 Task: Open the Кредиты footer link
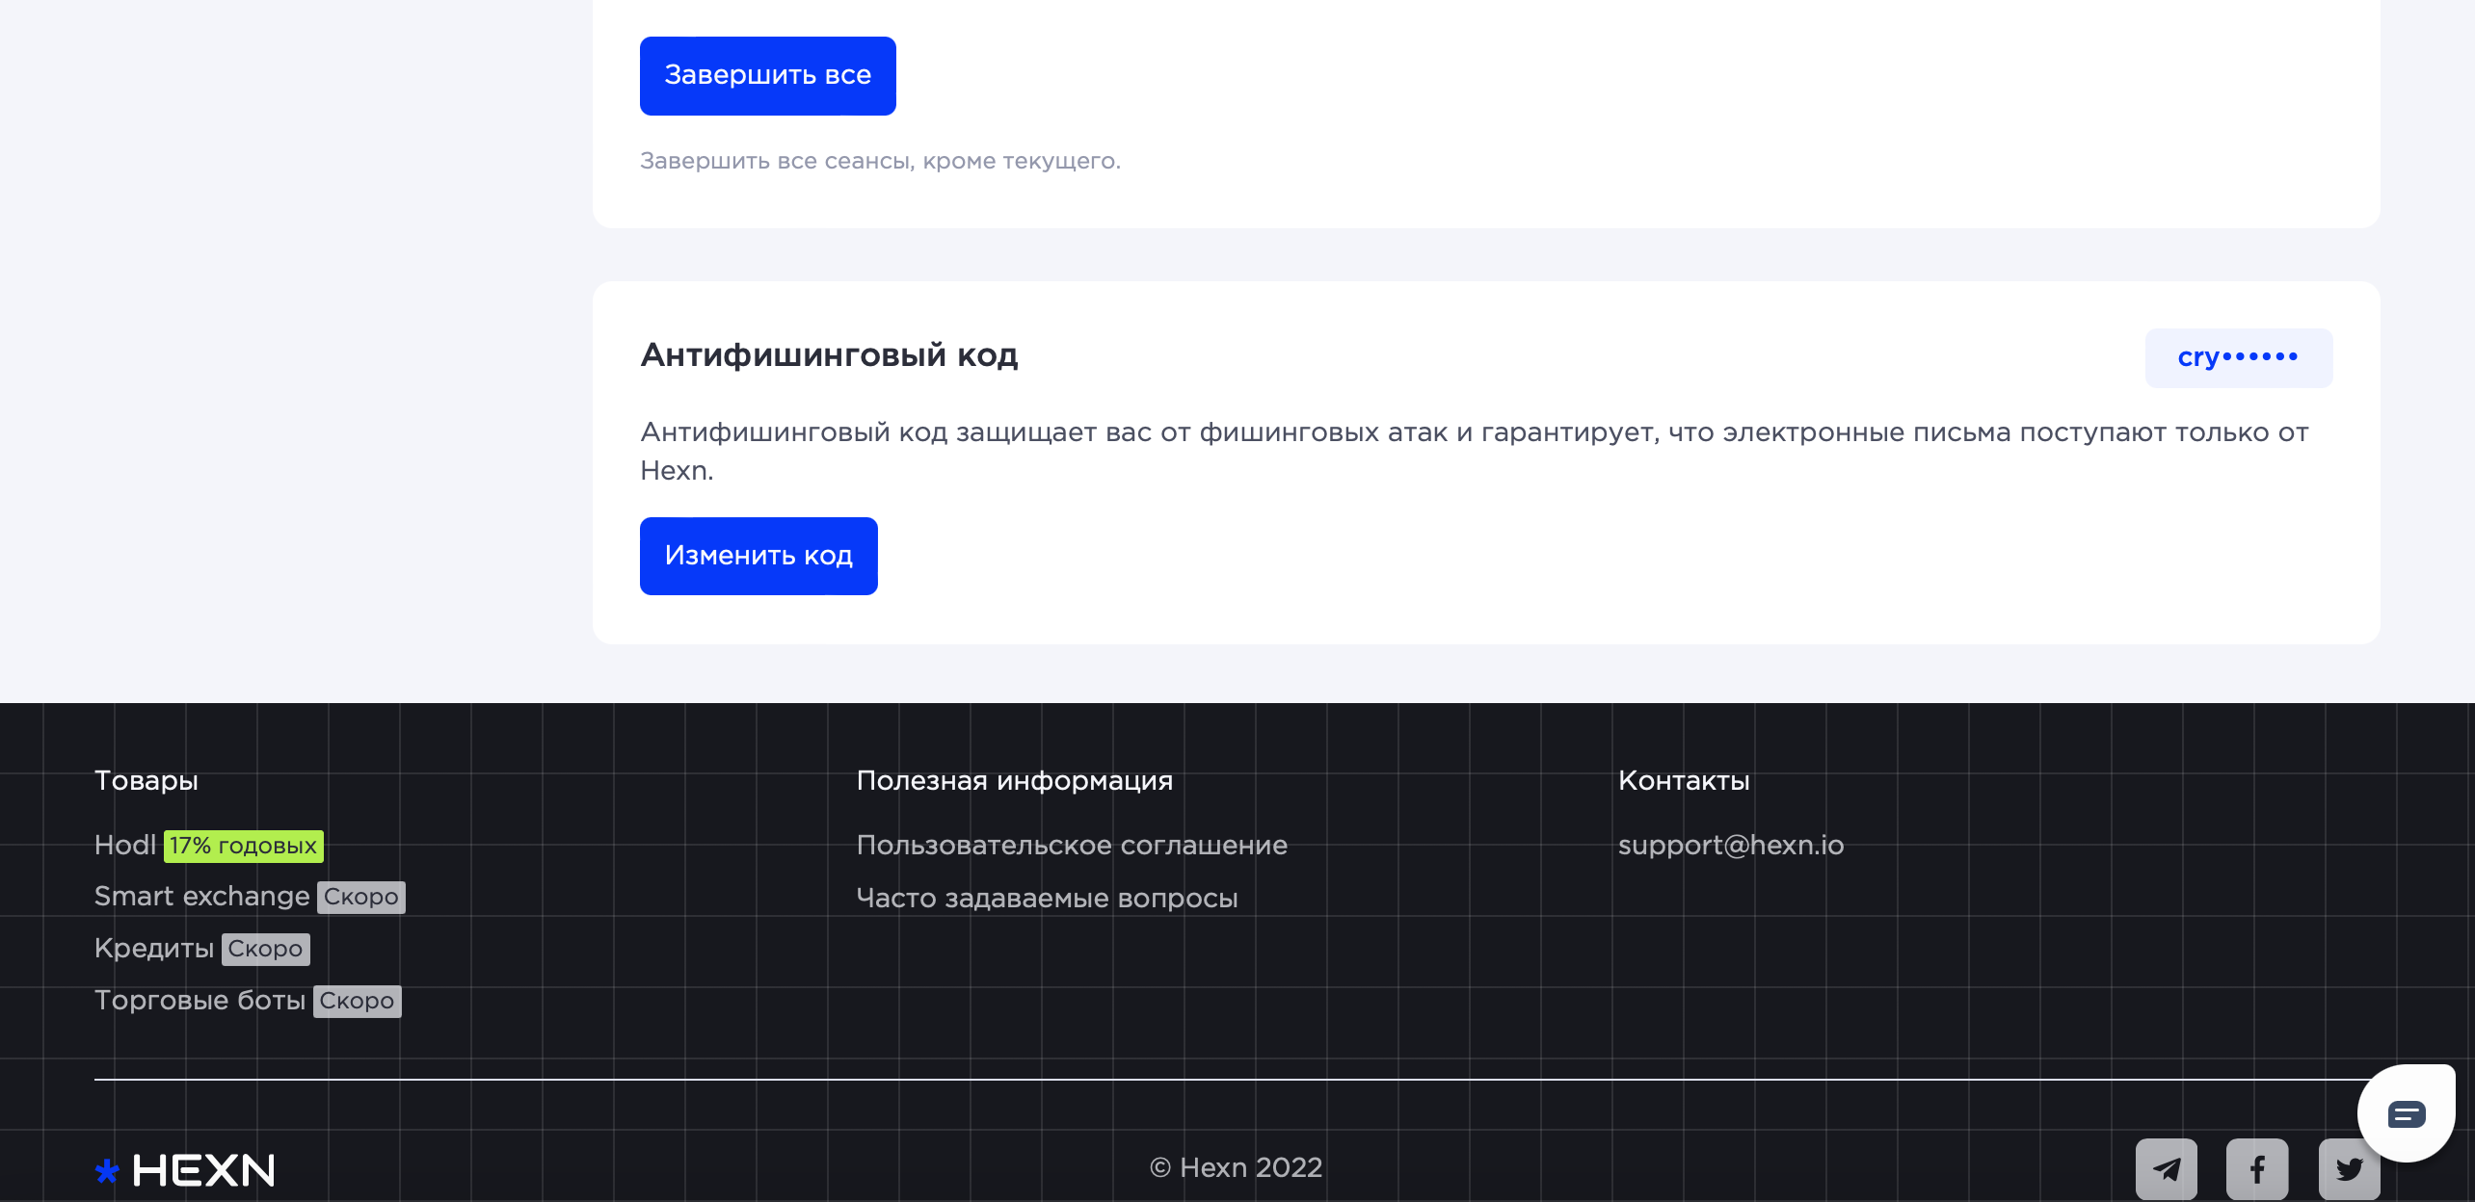[154, 949]
